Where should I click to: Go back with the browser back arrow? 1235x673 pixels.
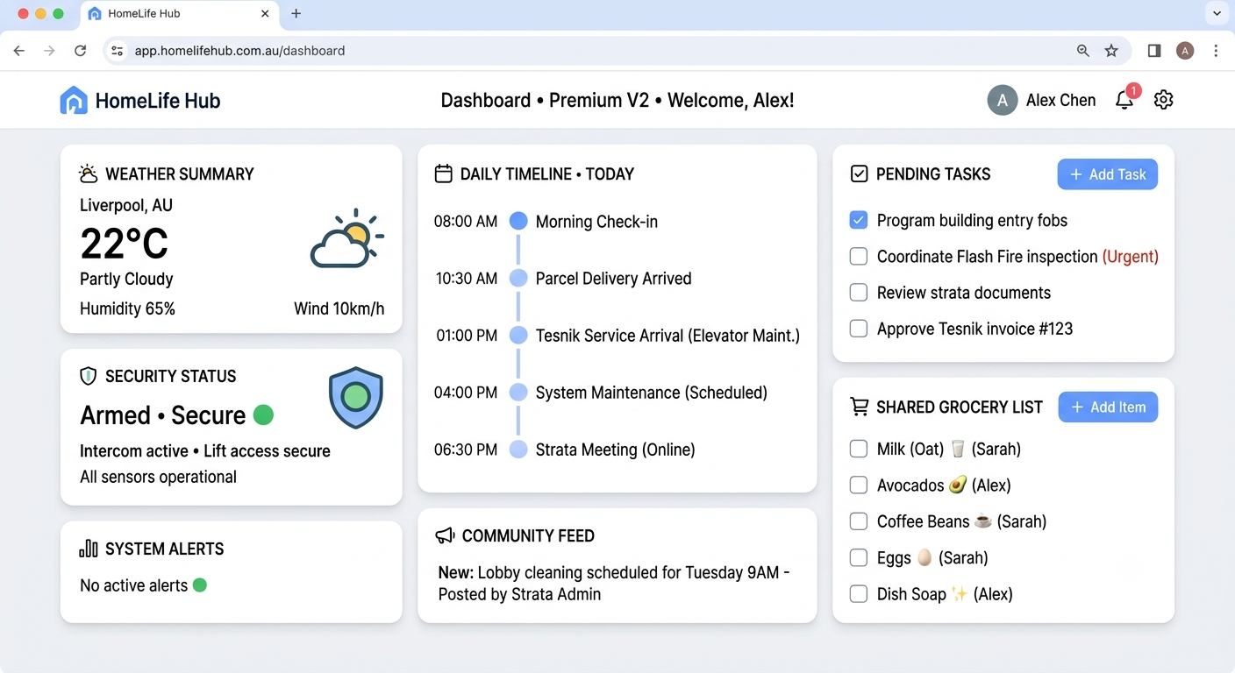(19, 51)
